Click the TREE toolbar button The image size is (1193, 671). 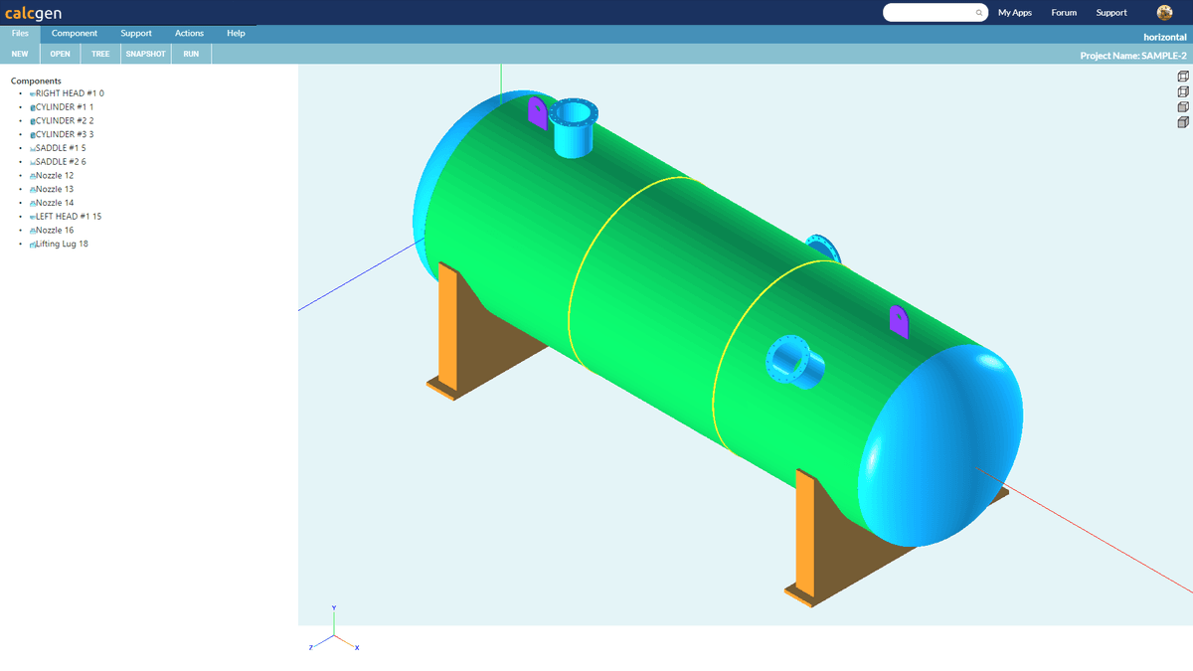(x=100, y=54)
